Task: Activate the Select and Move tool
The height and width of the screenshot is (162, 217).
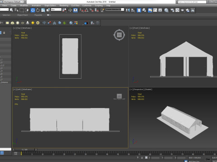Action: 33,10
